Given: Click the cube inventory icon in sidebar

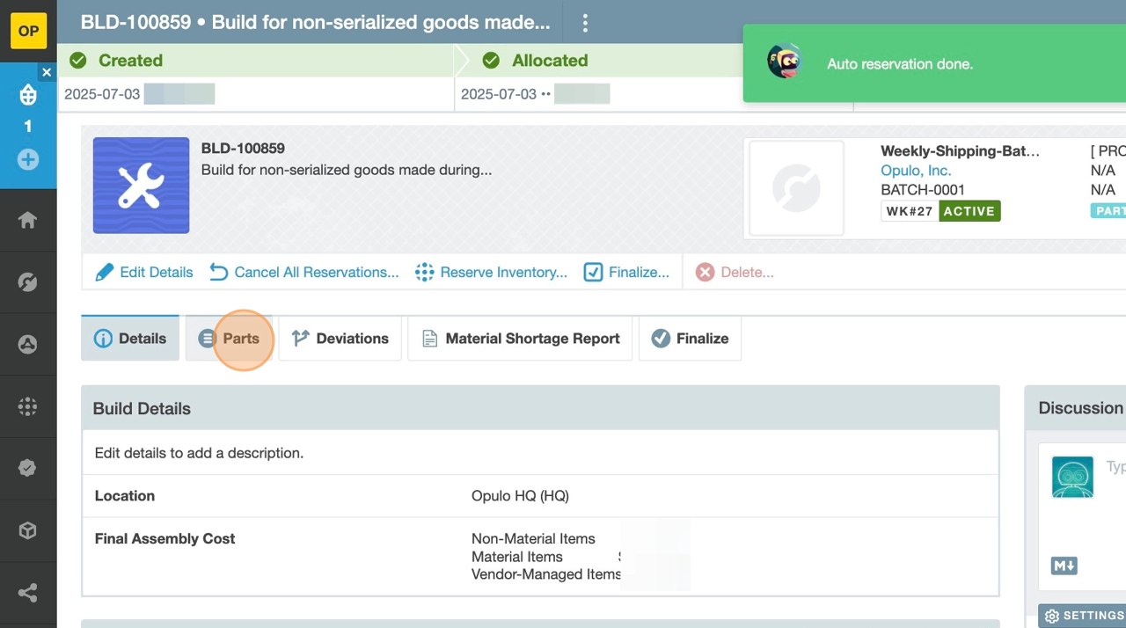Looking at the screenshot, I should pos(27,530).
